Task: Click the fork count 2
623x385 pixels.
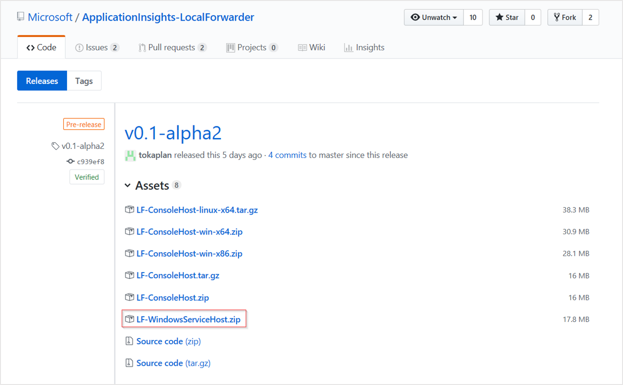Action: [590, 17]
